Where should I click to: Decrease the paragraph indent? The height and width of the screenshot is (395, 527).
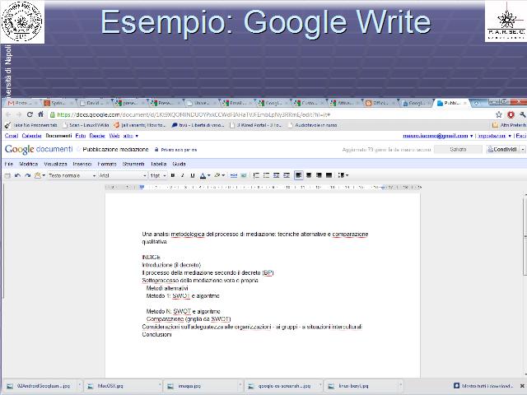(x=277, y=175)
